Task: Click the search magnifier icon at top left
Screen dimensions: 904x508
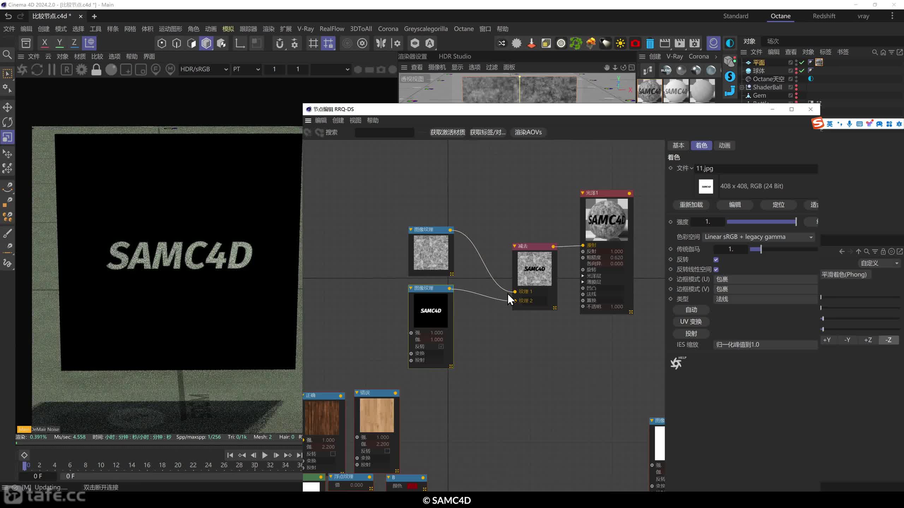Action: tap(7, 55)
